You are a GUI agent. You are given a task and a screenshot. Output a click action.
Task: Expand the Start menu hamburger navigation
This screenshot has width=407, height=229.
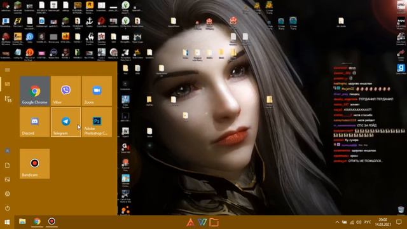click(8, 70)
